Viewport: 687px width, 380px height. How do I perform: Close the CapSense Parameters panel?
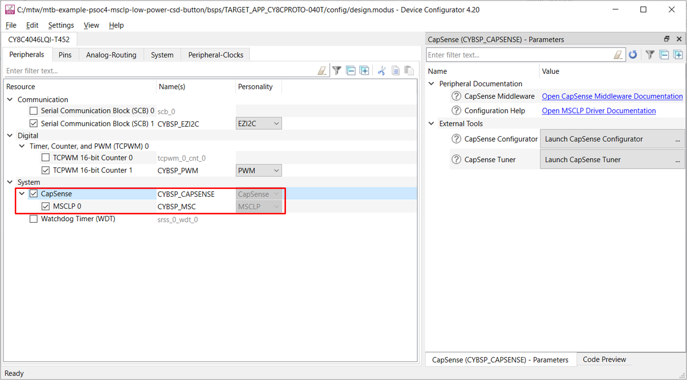[679, 39]
